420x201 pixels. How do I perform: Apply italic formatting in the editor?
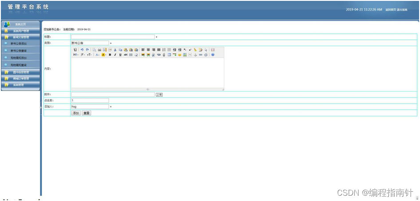pyautogui.click(x=115, y=55)
